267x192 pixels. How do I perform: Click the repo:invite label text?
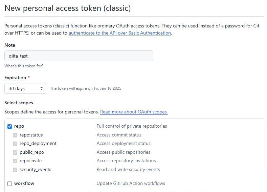click(31, 161)
